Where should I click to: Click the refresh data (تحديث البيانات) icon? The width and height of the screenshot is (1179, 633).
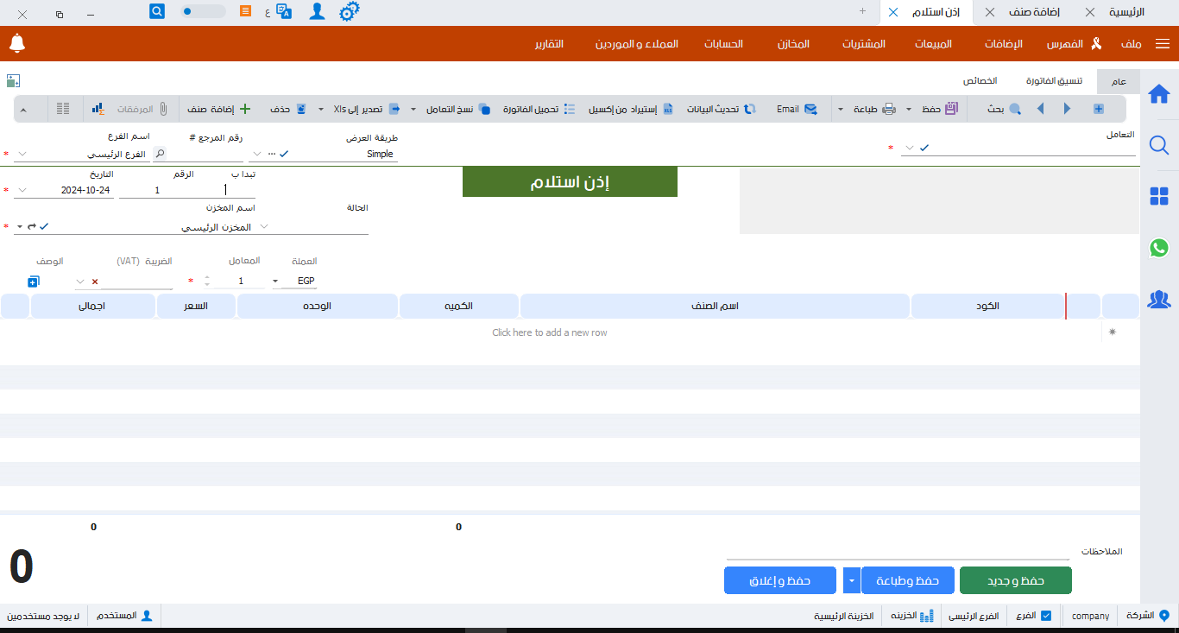click(x=750, y=110)
